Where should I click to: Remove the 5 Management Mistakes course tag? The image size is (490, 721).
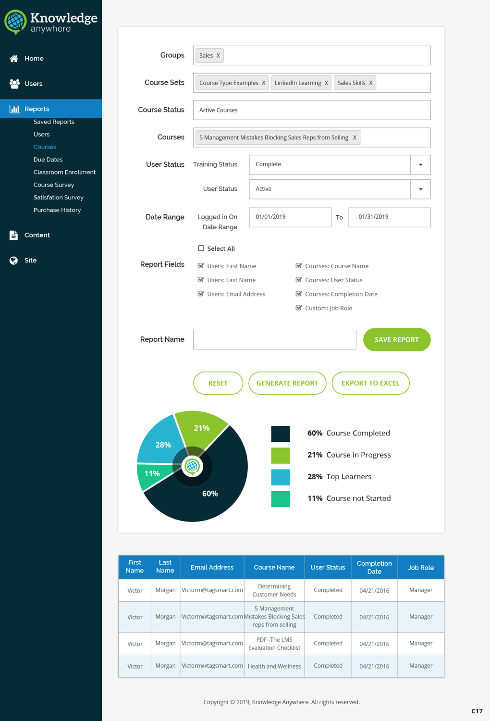click(355, 137)
